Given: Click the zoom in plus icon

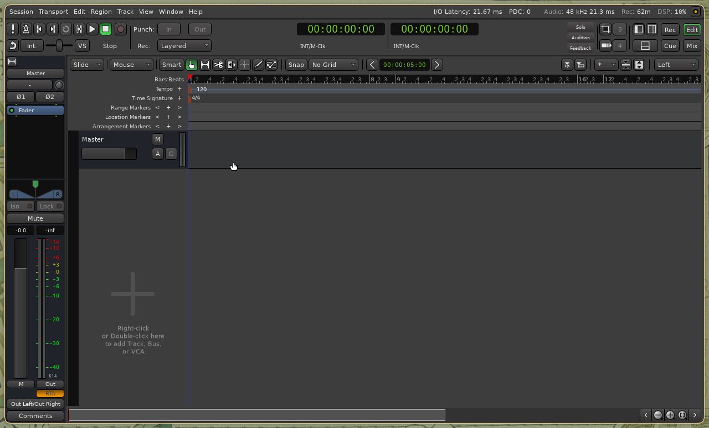Looking at the screenshot, I should click(670, 415).
